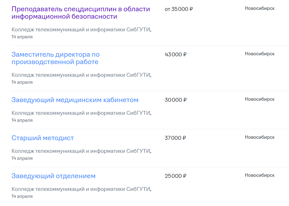This screenshot has height=206, width=289.
Task: Click Новосибирск in the 43 000 ₽ row
Action: click(x=260, y=54)
